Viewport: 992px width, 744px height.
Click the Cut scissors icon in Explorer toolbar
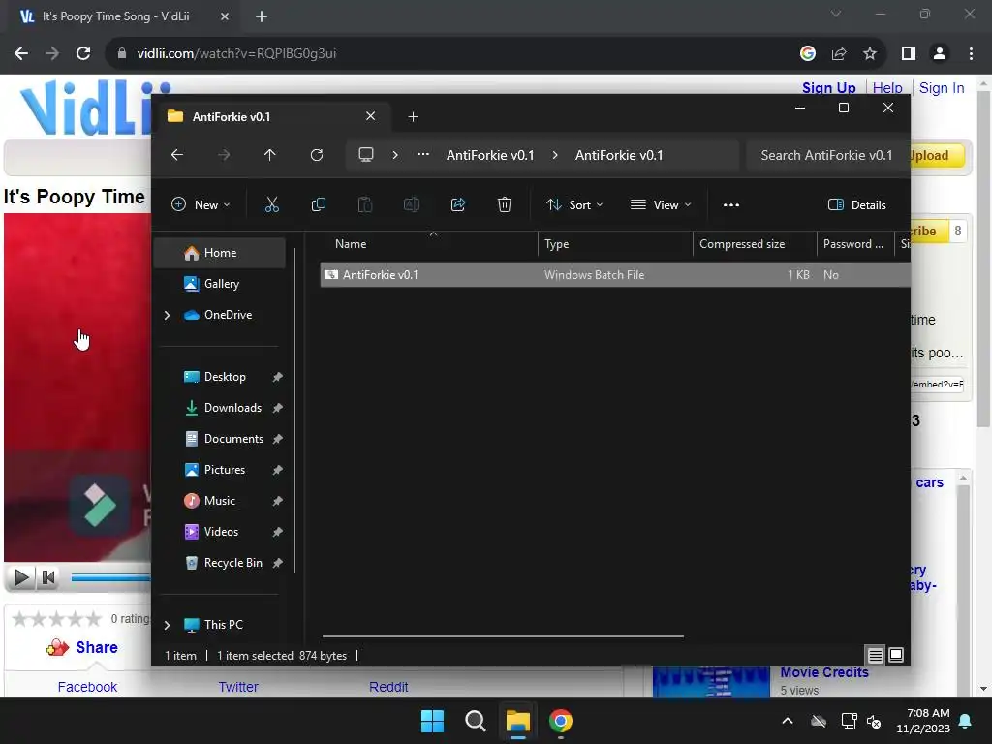coord(271,204)
